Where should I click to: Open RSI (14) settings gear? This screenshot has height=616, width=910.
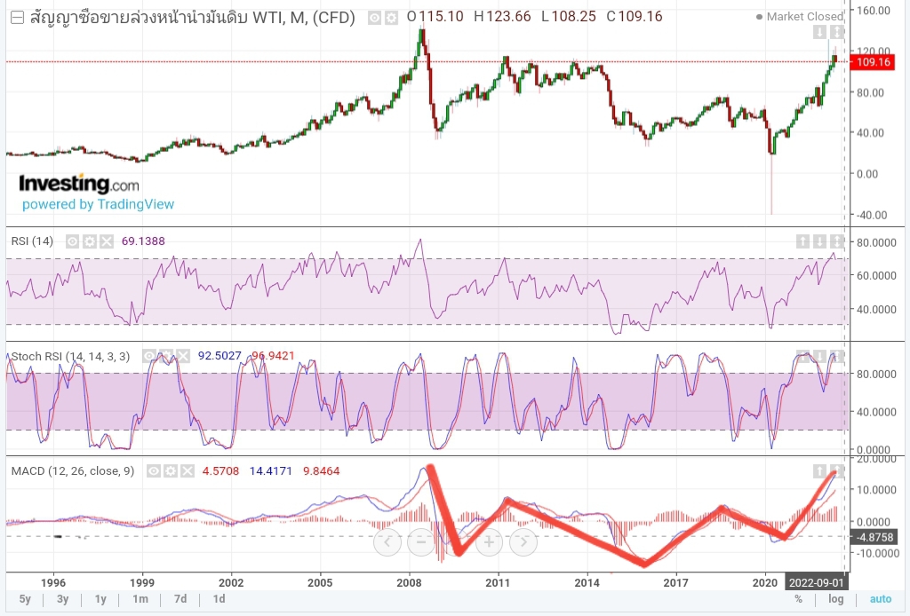coord(90,241)
